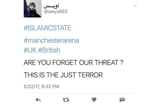Screen dimensions: 156x109
Task: Reply to the tweet using the arrow icon
Action: (38, 100)
